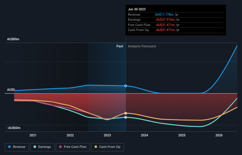The height and width of the screenshot is (155, 242).
Task: Toggle the Cash From Op legend series
Action: pyautogui.click(x=107, y=147)
